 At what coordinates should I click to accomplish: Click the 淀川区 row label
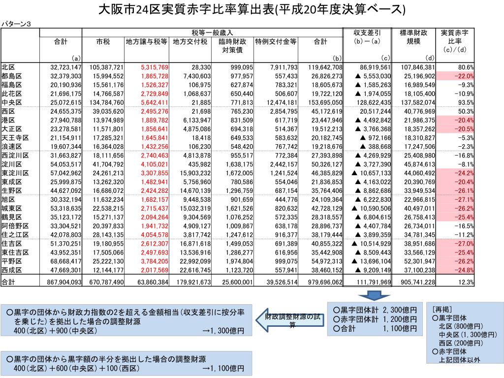click(x=12, y=164)
